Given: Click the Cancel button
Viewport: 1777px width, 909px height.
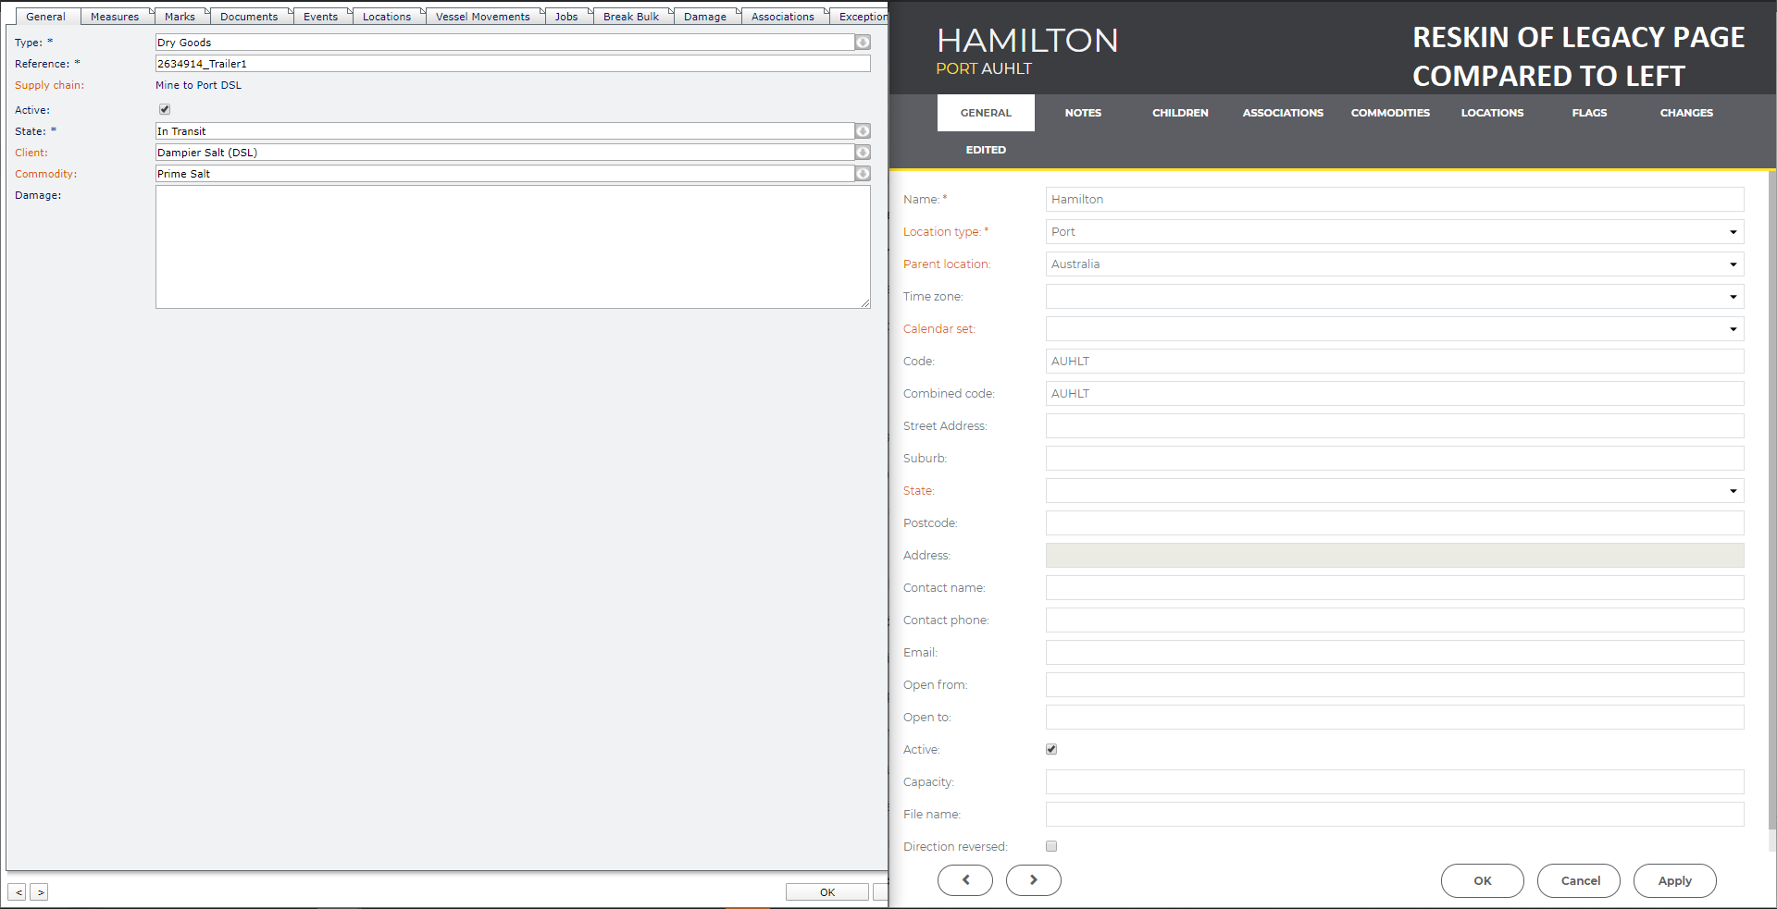Looking at the screenshot, I should (x=1578, y=880).
